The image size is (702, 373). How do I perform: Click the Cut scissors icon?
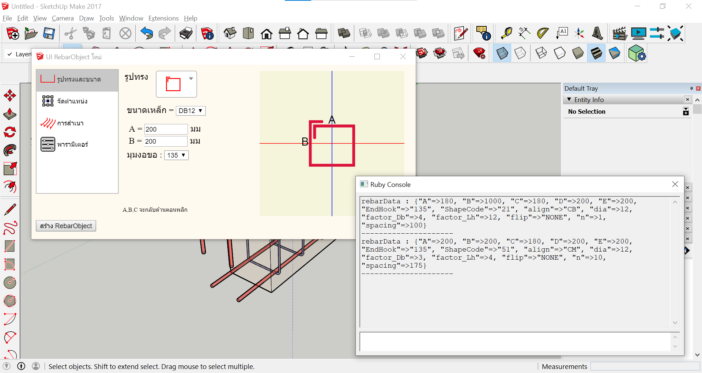(x=70, y=34)
